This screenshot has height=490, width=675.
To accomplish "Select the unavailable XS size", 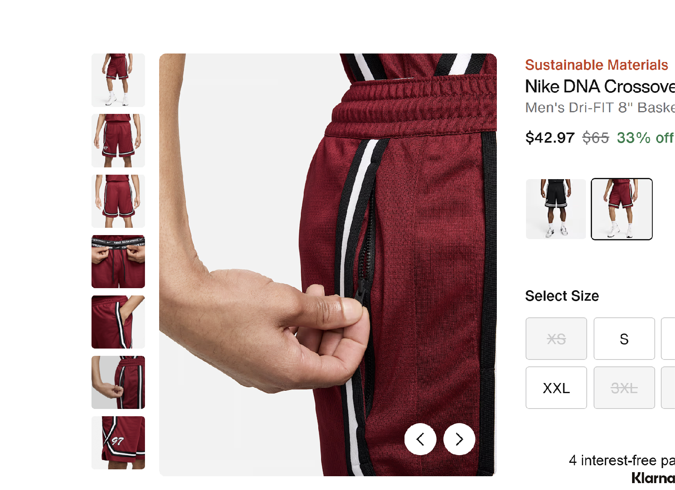I will click(x=556, y=338).
